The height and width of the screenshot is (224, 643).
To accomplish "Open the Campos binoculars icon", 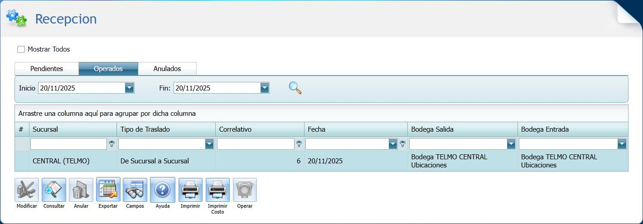I will click(135, 190).
